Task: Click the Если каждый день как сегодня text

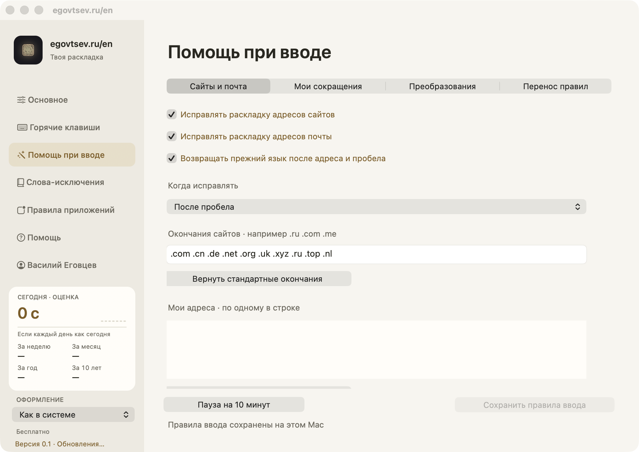Action: [x=64, y=334]
